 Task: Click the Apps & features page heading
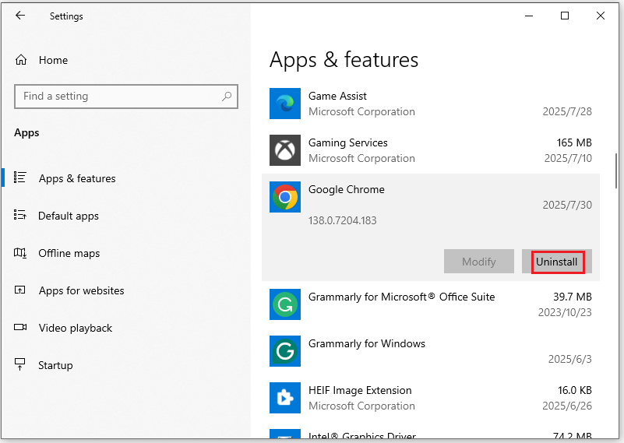coord(344,60)
